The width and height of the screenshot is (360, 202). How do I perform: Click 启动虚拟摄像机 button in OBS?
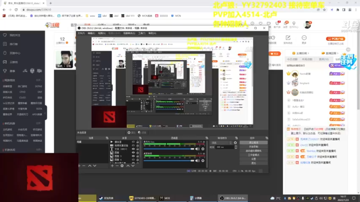click(x=253, y=151)
